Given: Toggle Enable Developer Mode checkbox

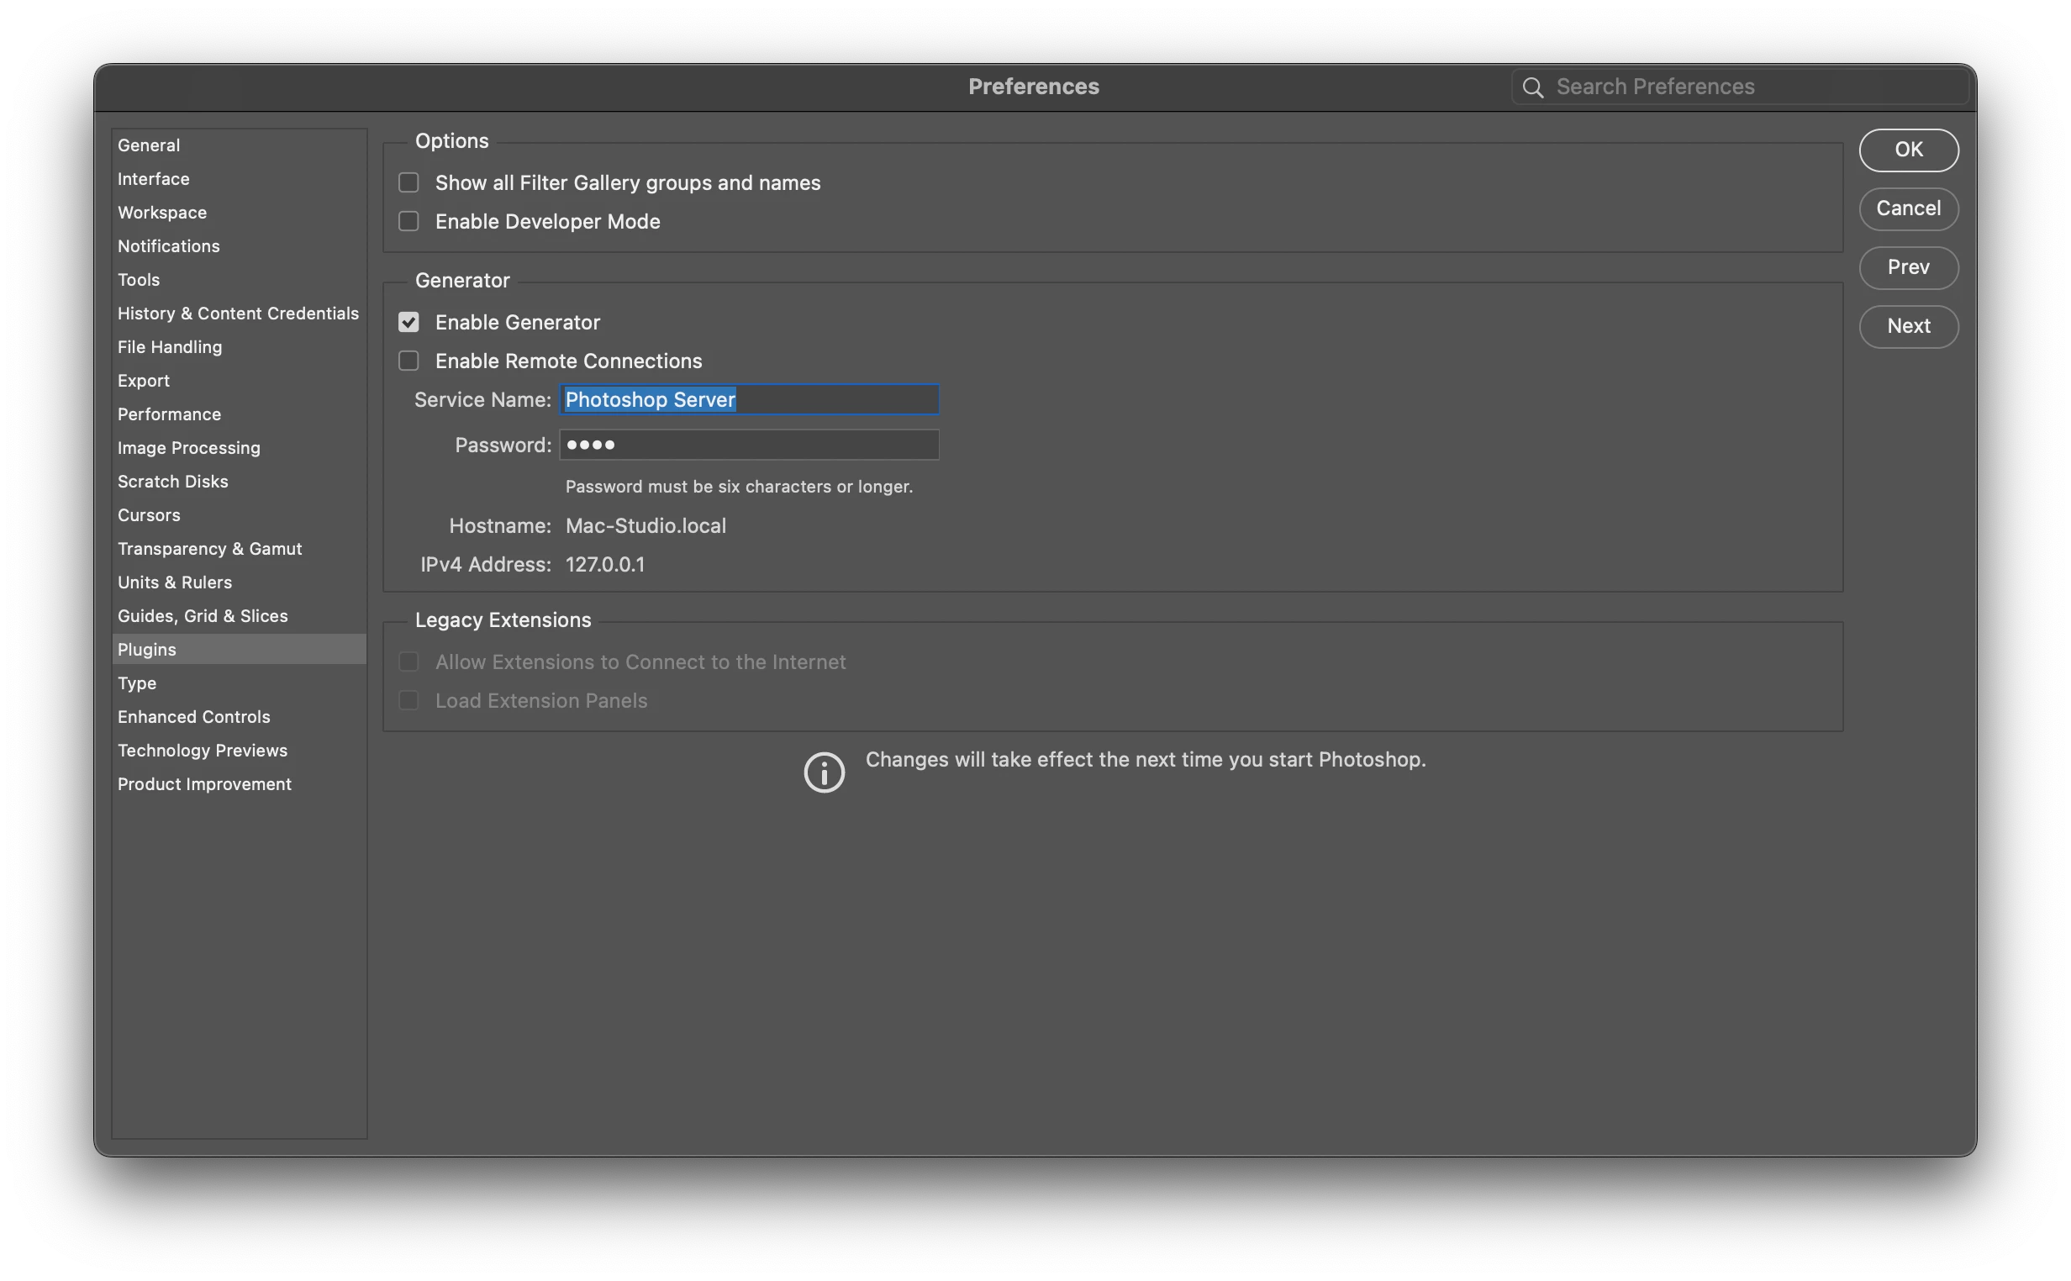Looking at the screenshot, I should [x=409, y=221].
